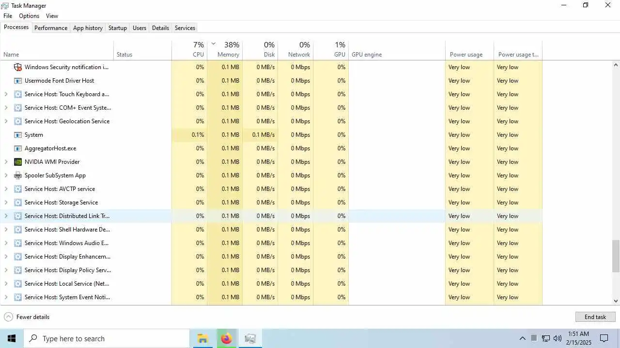Sort by the Disk column header

[260, 50]
